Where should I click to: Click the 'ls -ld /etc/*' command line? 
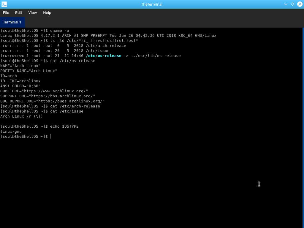pyautogui.click(x=94, y=40)
